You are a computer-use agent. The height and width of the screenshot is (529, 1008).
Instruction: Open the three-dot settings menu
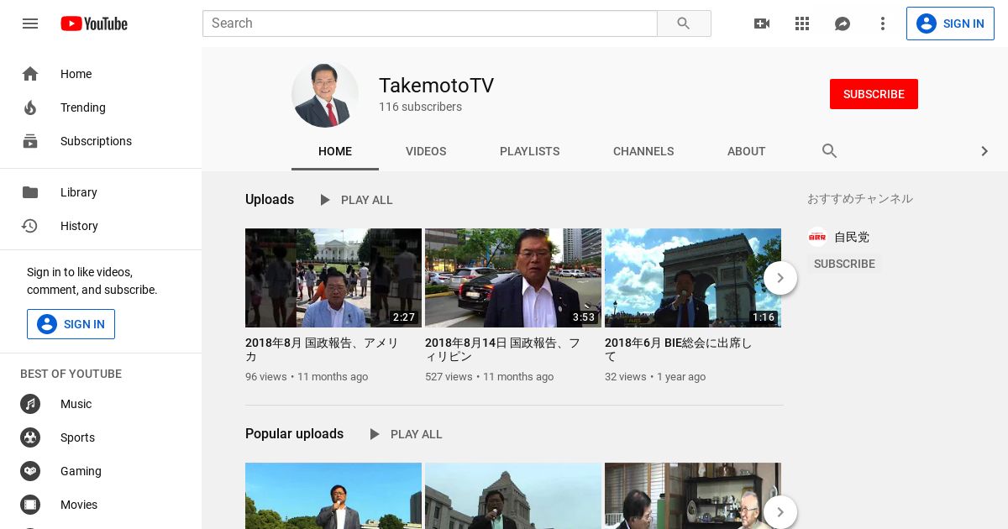click(x=883, y=24)
